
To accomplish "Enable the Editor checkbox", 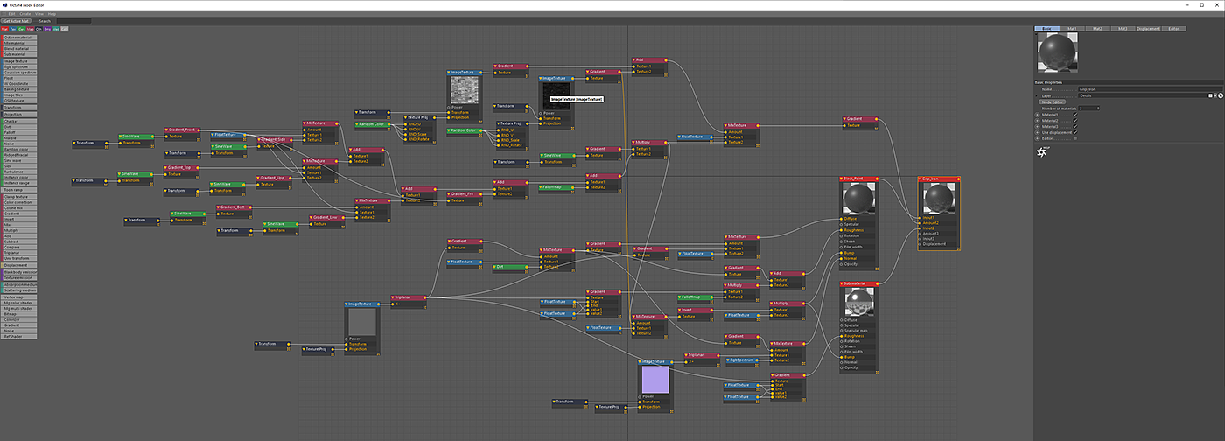I will 1074,138.
